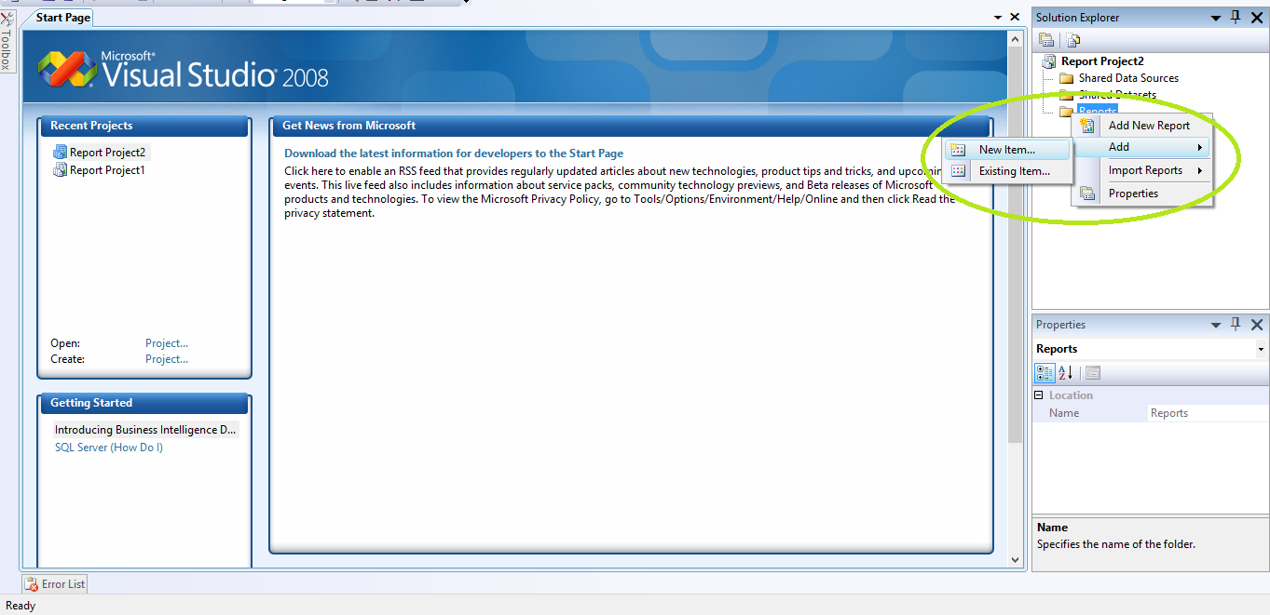Open Report Project1 from Recent Projects
This screenshot has height=615, width=1270.
[108, 170]
